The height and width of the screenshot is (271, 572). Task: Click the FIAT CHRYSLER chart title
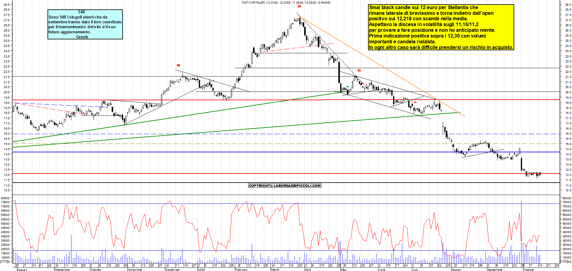tap(286, 2)
